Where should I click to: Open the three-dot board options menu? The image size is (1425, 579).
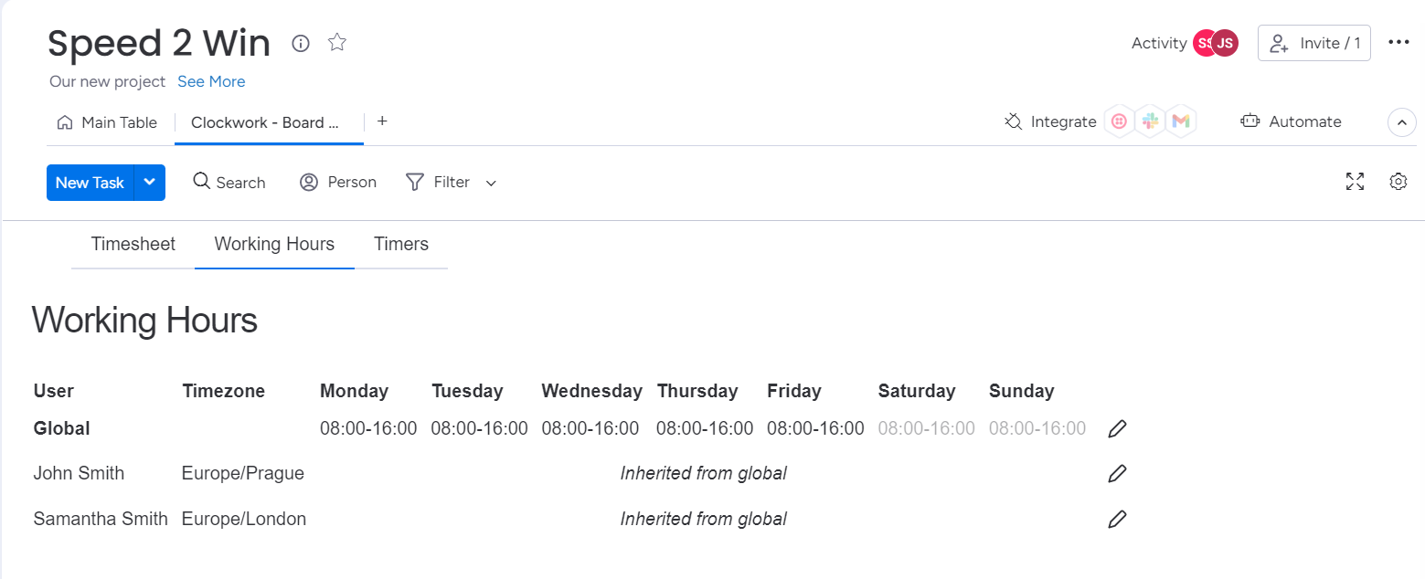(1398, 42)
